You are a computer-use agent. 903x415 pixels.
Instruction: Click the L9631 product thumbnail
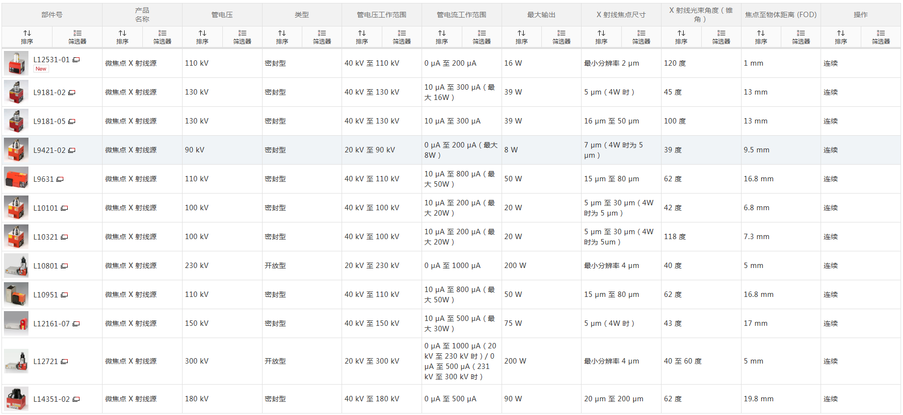click(16, 179)
